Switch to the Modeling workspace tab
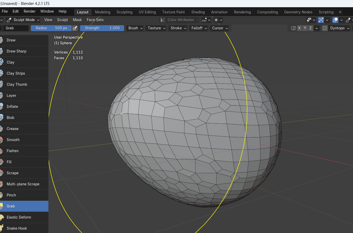The width and height of the screenshot is (353, 233). point(102,12)
